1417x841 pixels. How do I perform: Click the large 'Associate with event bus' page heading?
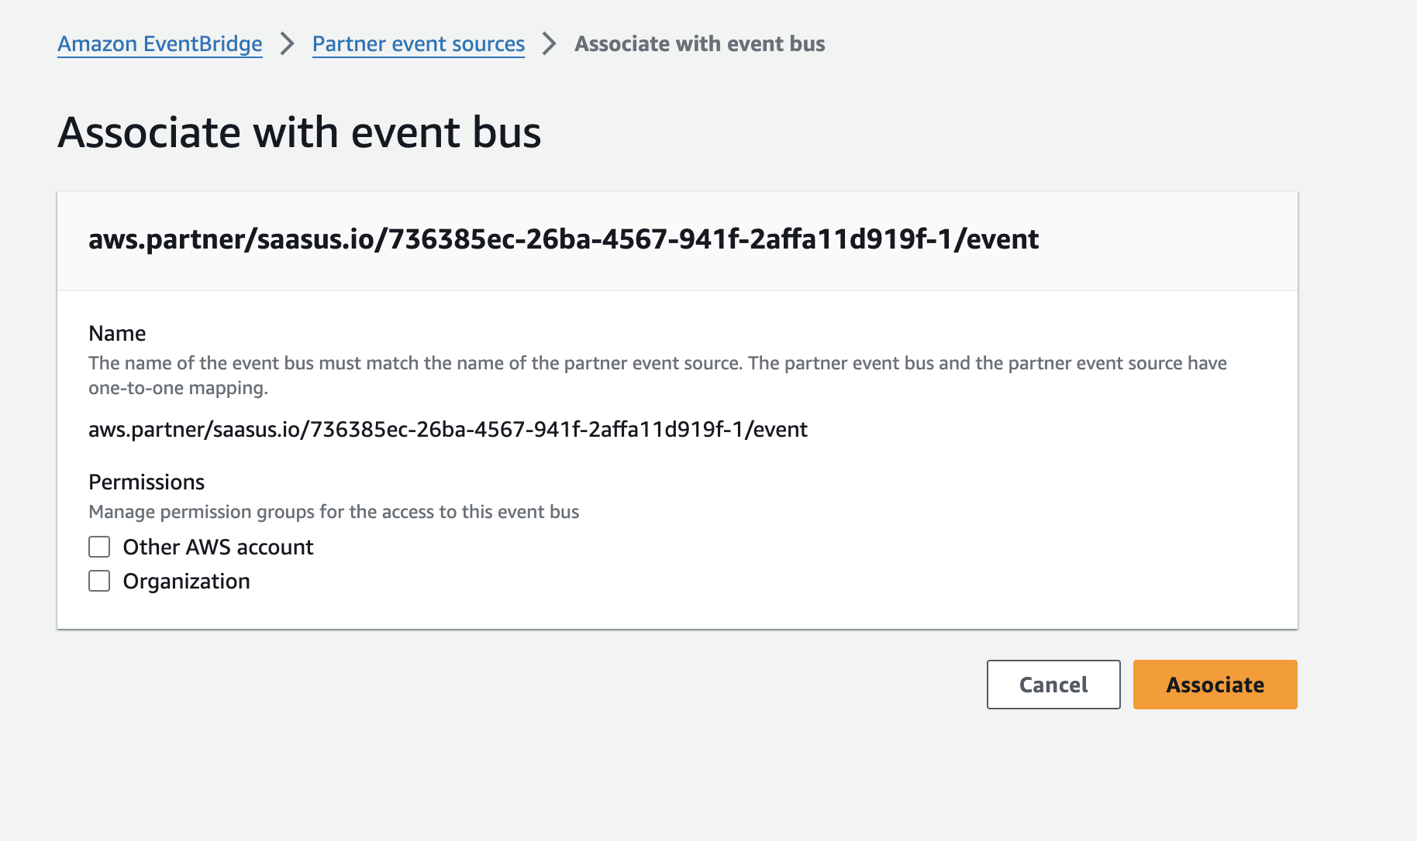tap(299, 132)
